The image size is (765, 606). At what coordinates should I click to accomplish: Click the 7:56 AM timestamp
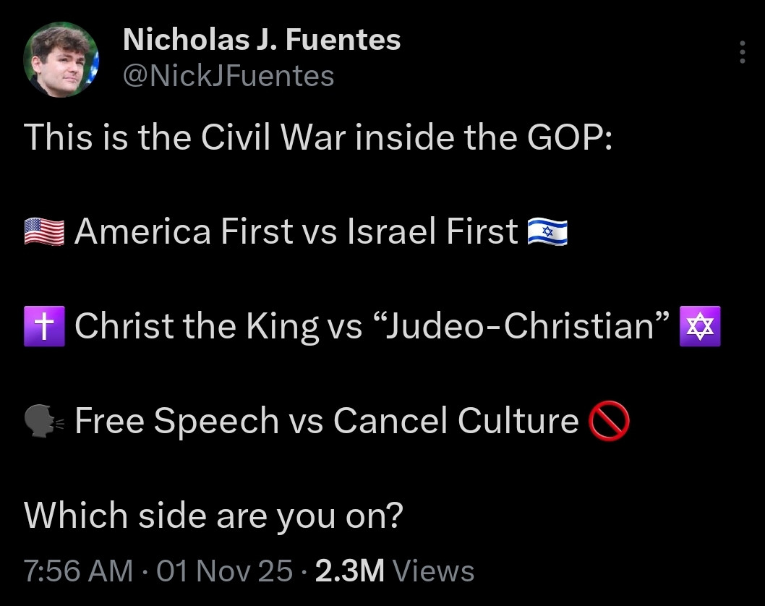(x=78, y=571)
